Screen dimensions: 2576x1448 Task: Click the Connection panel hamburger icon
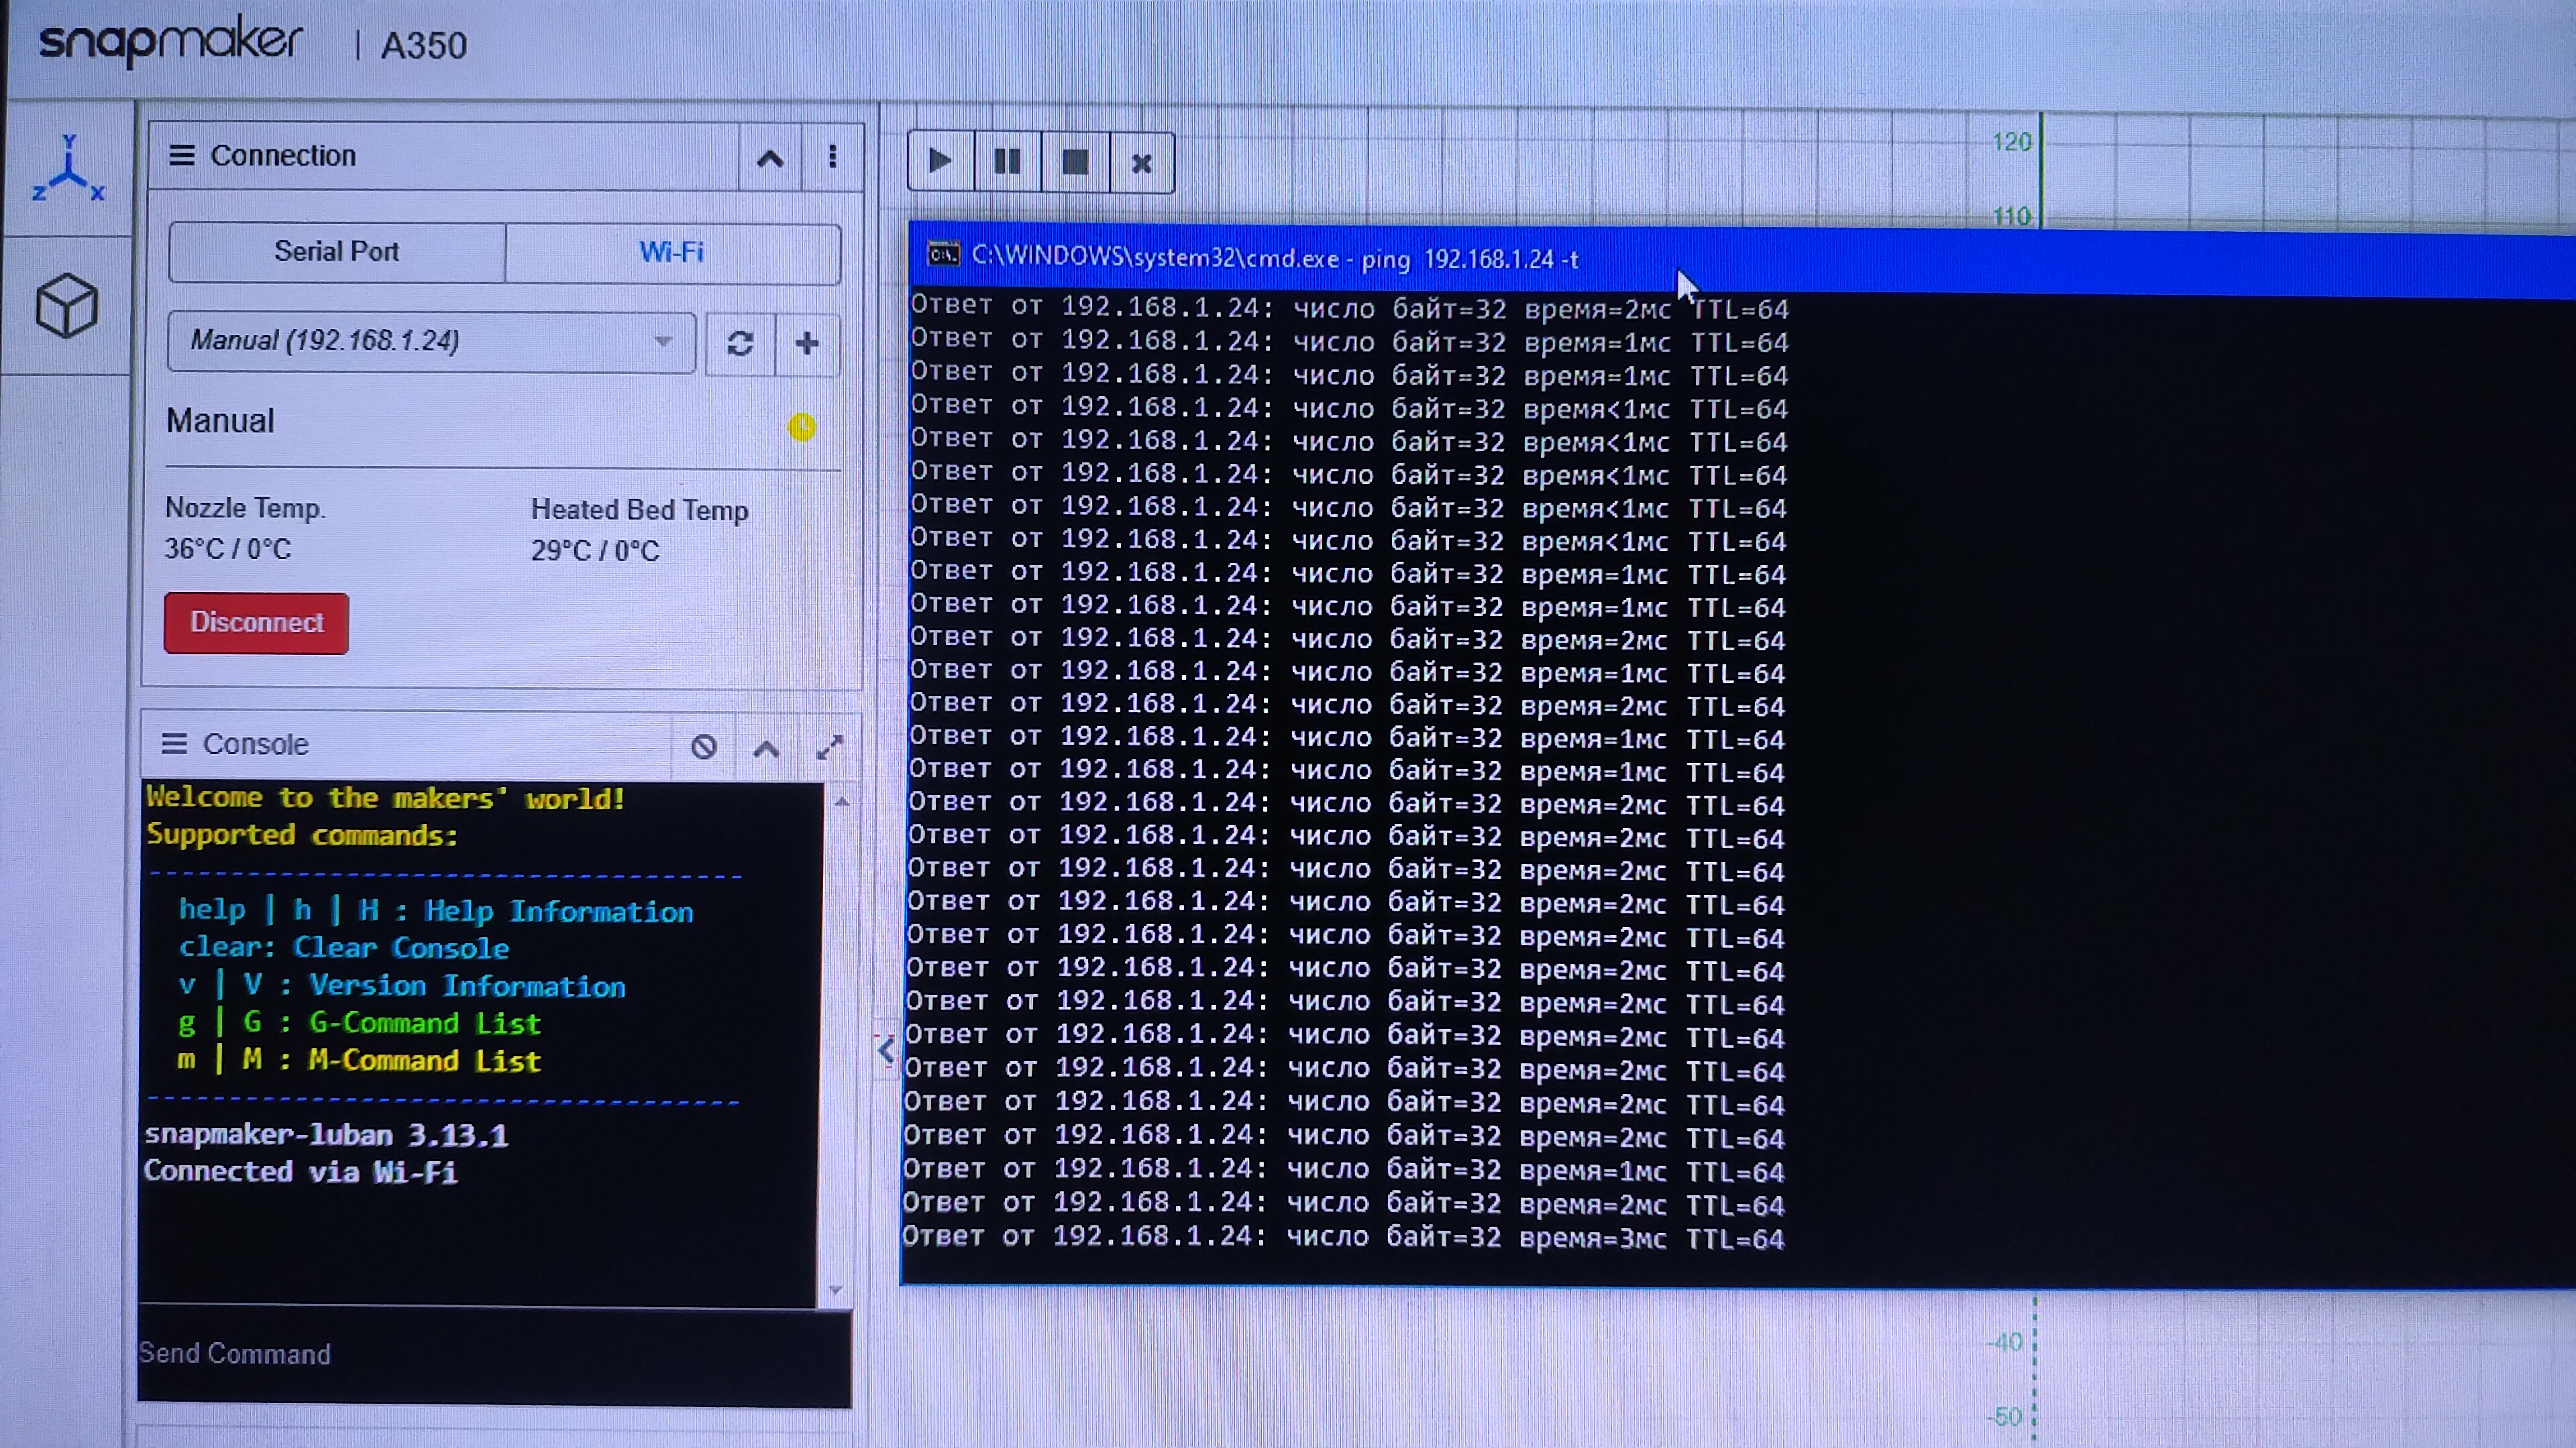(x=181, y=155)
